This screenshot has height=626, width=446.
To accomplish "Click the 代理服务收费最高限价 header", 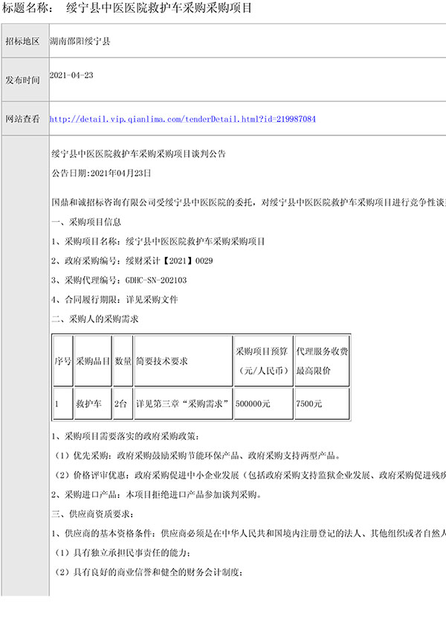I will (x=322, y=361).
